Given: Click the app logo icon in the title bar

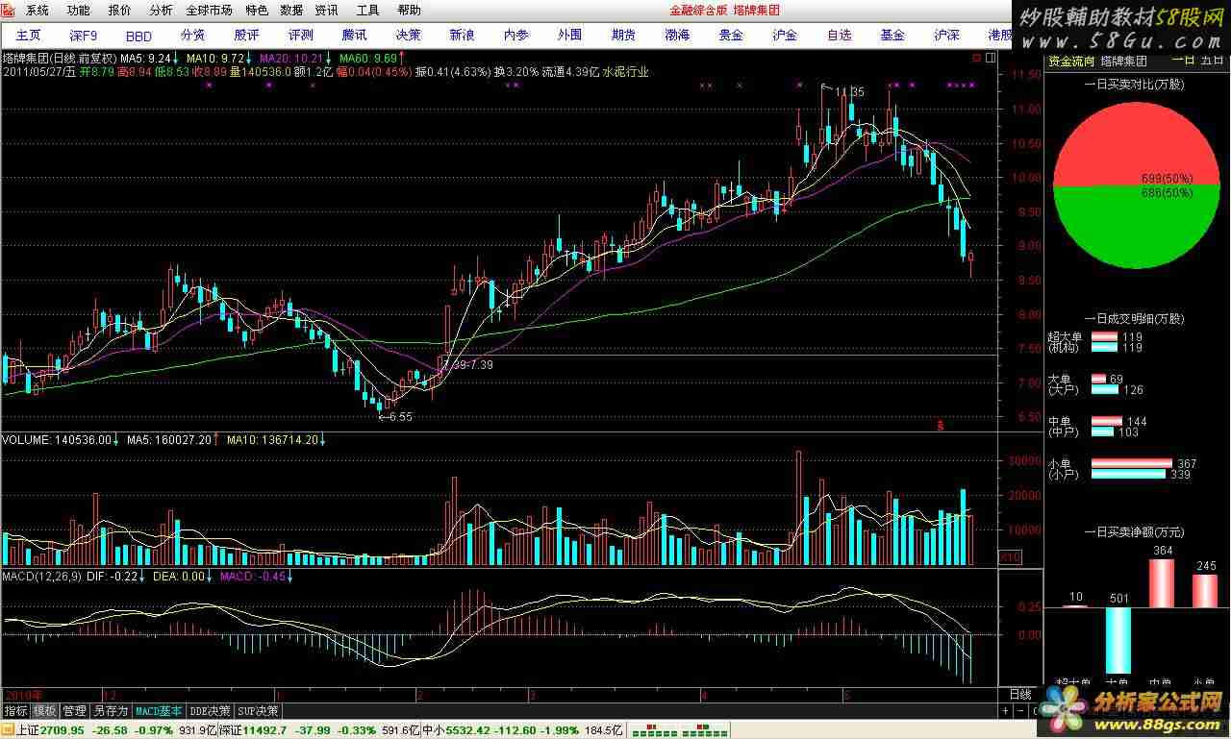Looking at the screenshot, I should click(x=10, y=11).
